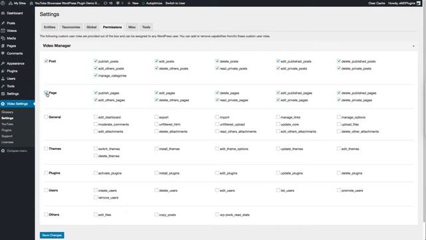Open the Glossary submenu link
This screenshot has width=426, height=240.
7,112
